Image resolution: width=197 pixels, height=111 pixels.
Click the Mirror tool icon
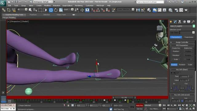(x=138, y=10)
